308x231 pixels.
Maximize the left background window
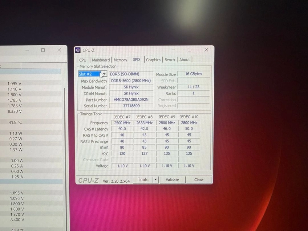43,50
